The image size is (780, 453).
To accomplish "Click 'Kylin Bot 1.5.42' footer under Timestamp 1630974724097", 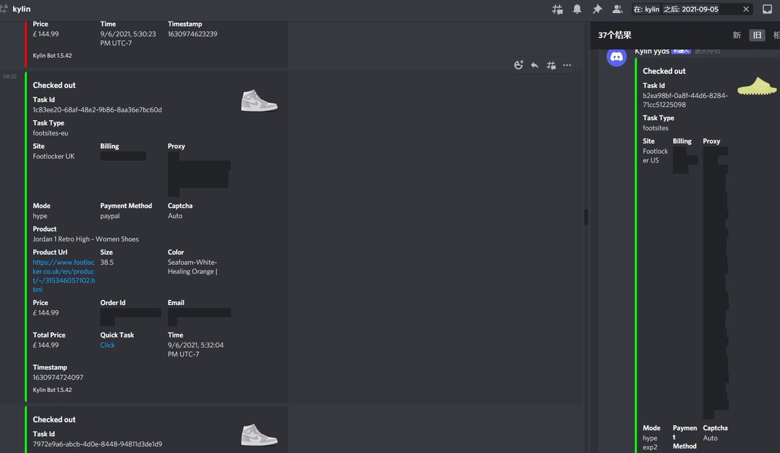I will (x=53, y=390).
